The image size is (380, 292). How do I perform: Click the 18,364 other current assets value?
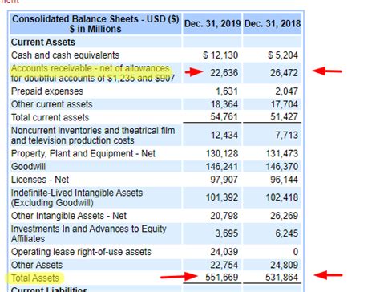pyautogui.click(x=224, y=104)
